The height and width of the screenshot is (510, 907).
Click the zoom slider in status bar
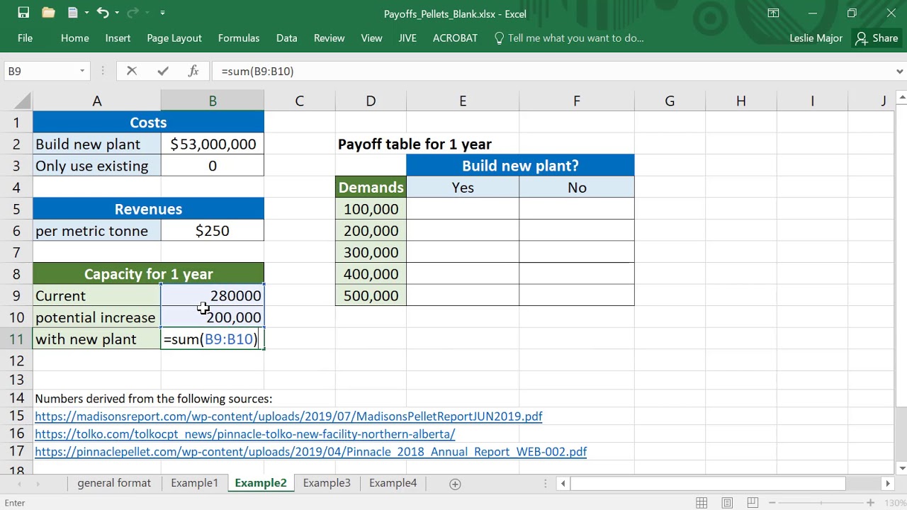822,503
